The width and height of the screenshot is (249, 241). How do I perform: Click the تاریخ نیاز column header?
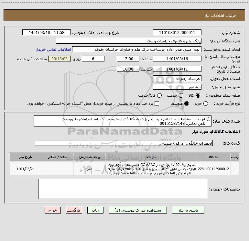pos(26,157)
